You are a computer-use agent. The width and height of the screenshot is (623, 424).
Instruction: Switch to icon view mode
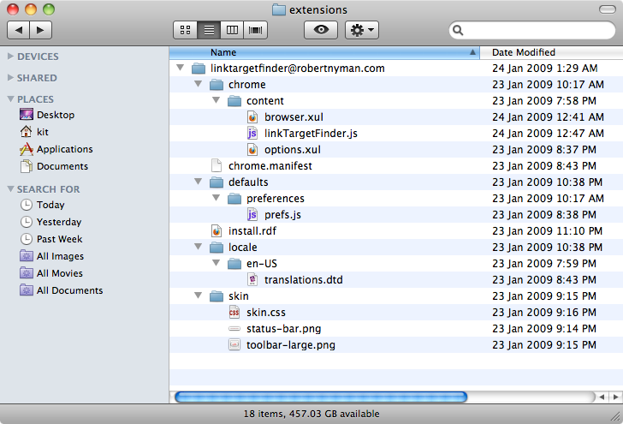click(185, 30)
